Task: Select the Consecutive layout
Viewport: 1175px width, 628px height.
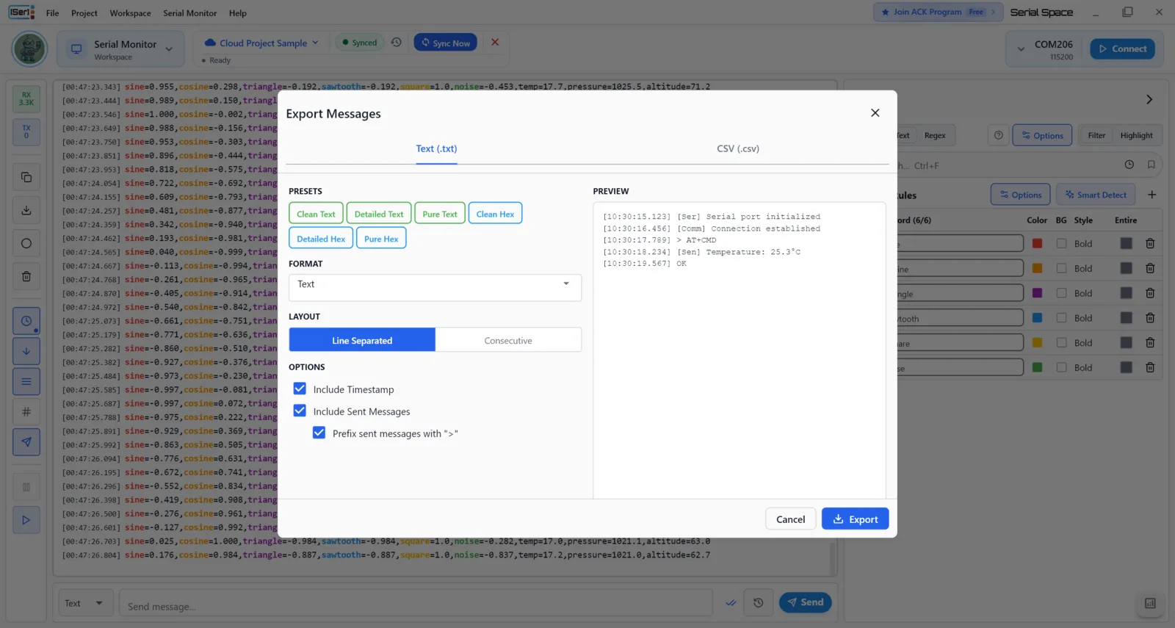Action: click(x=508, y=340)
